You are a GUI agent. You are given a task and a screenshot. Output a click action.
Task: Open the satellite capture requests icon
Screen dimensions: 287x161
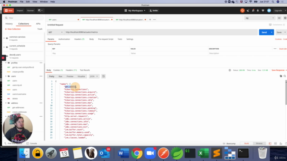pyautogui.click(x=248, y=11)
